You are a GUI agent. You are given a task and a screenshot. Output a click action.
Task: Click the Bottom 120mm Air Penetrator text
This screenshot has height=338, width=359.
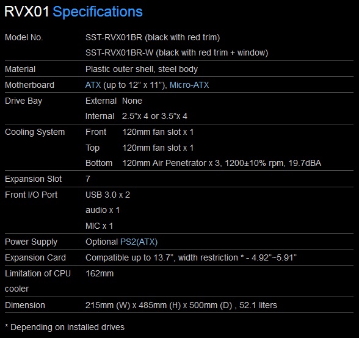click(222, 163)
